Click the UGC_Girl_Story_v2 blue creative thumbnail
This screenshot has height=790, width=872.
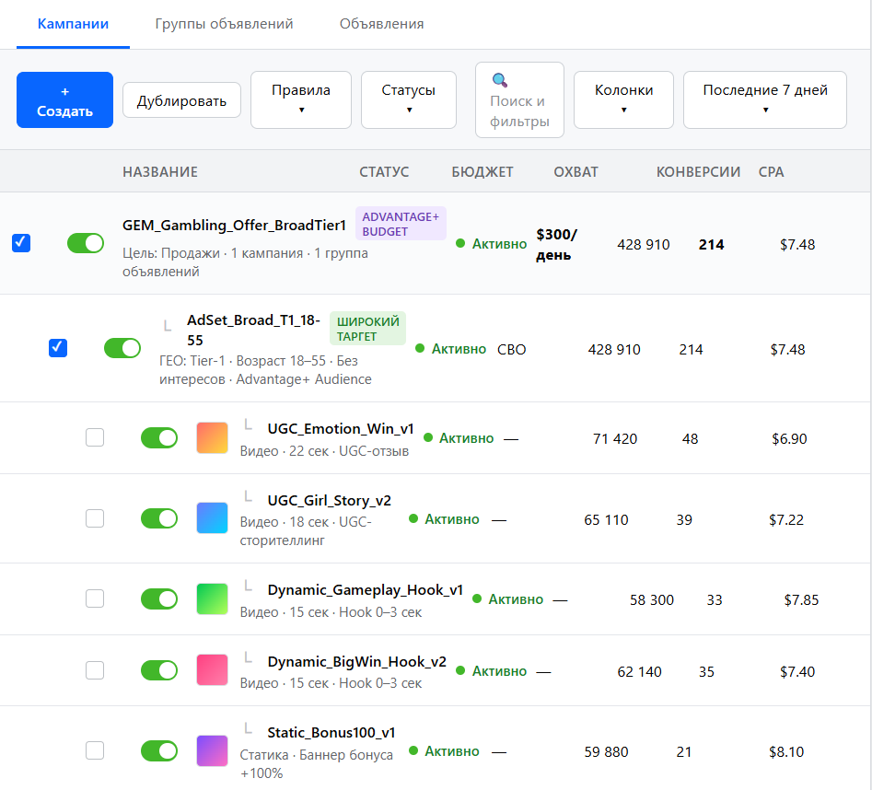212,518
